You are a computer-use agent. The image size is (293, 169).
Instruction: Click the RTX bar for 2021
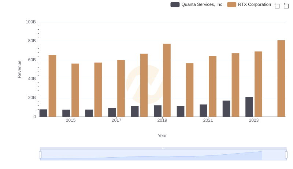click(212, 86)
